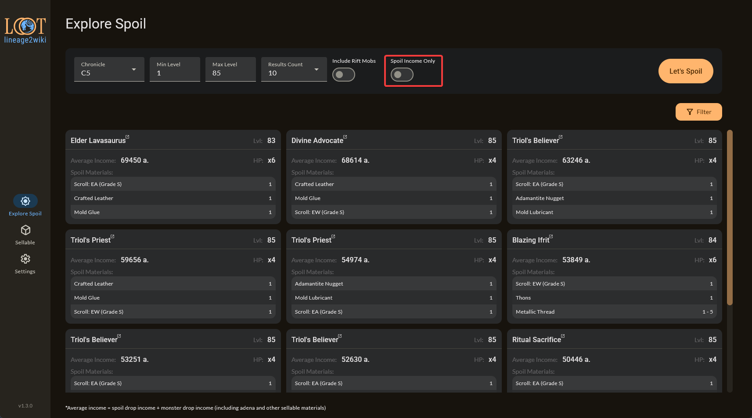The height and width of the screenshot is (418, 752).
Task: Click the Loot lineage2wiki logo
Action: tap(25, 30)
